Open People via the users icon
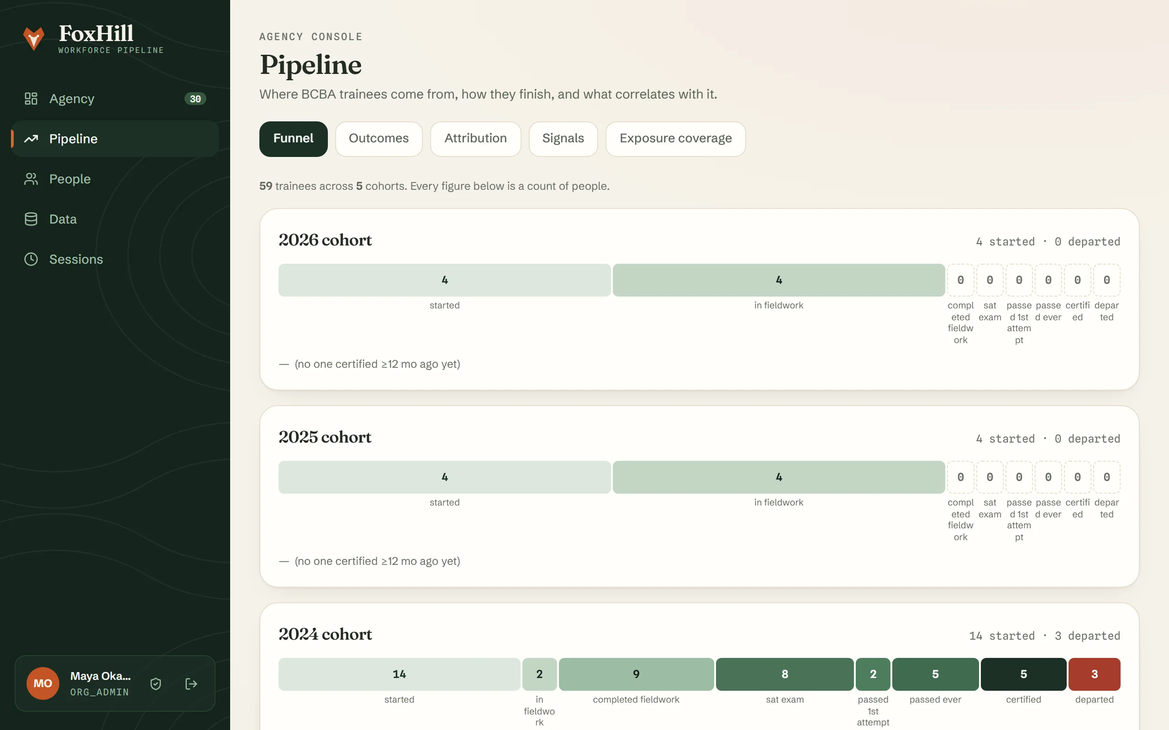The width and height of the screenshot is (1169, 730). 31,179
